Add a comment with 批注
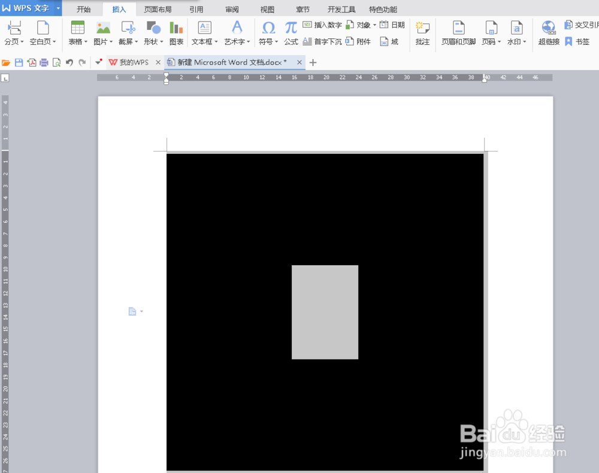This screenshot has height=473, width=599. click(422, 33)
